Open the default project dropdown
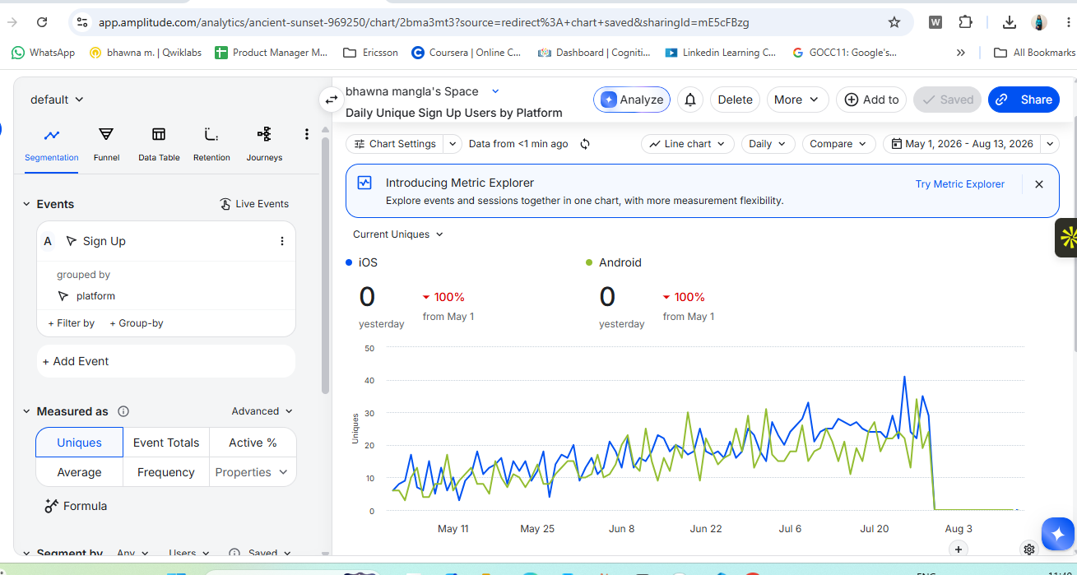 57,100
